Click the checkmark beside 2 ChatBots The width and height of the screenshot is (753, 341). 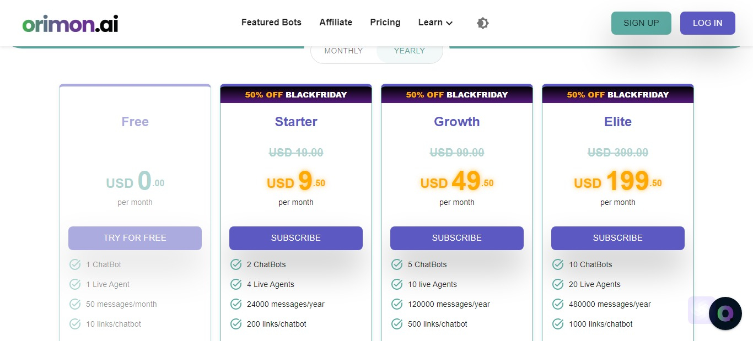pos(236,264)
